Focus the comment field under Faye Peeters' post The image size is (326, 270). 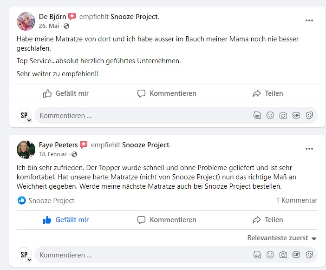(x=143, y=255)
